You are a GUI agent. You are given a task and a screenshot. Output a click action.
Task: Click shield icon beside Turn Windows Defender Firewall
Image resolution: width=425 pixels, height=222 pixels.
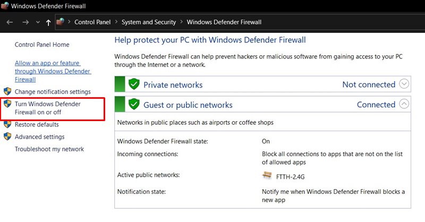tap(7, 103)
